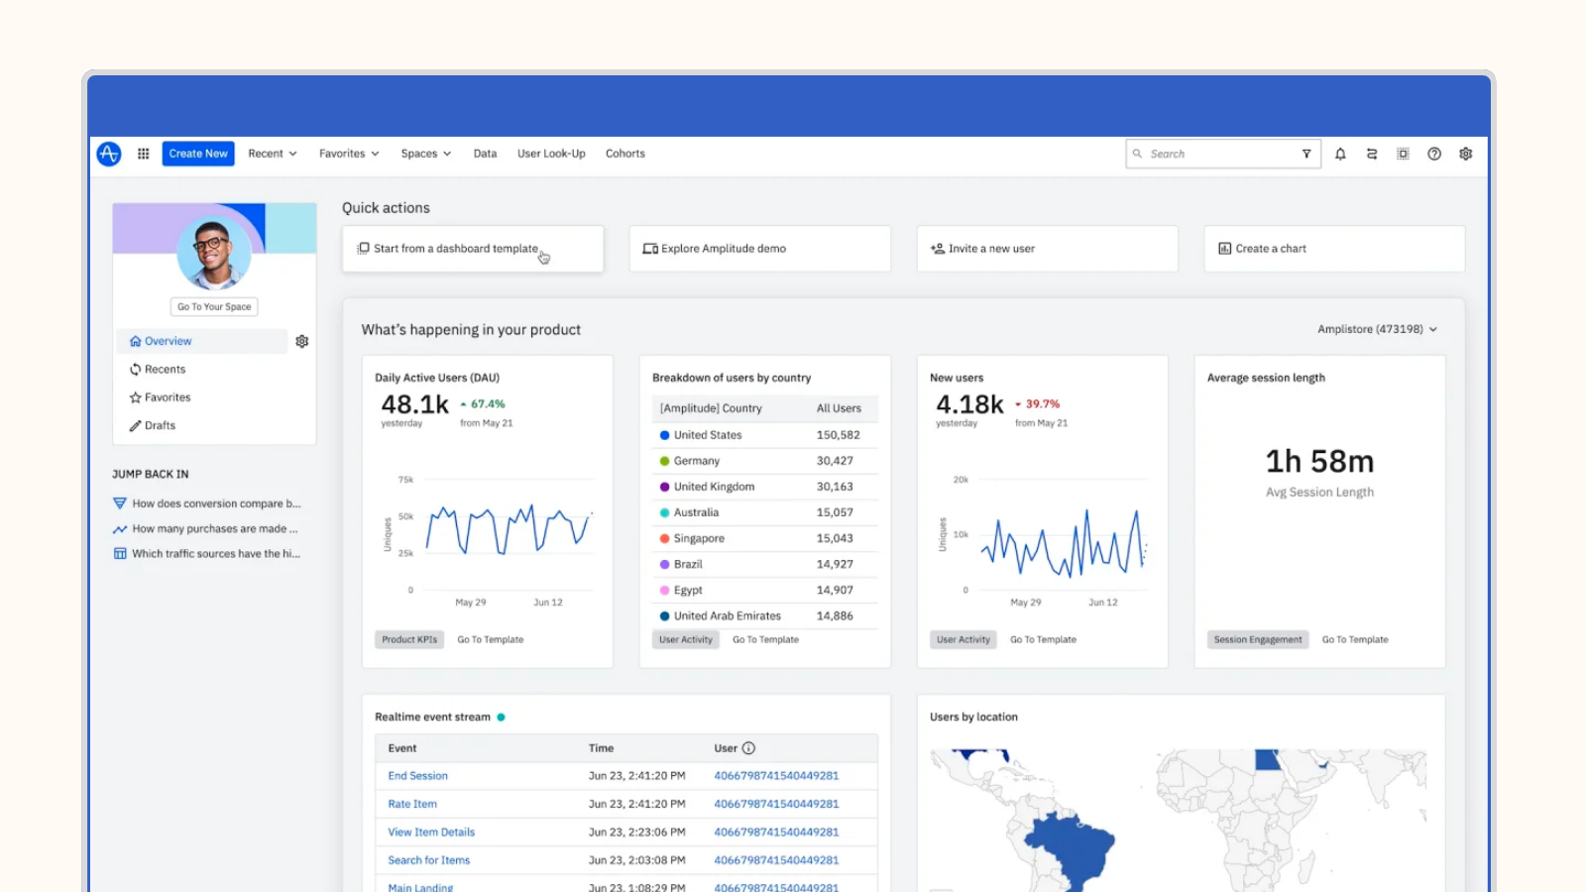Open the Spaces dropdown
Viewport: 1586px width, 892px height.
[425, 154]
